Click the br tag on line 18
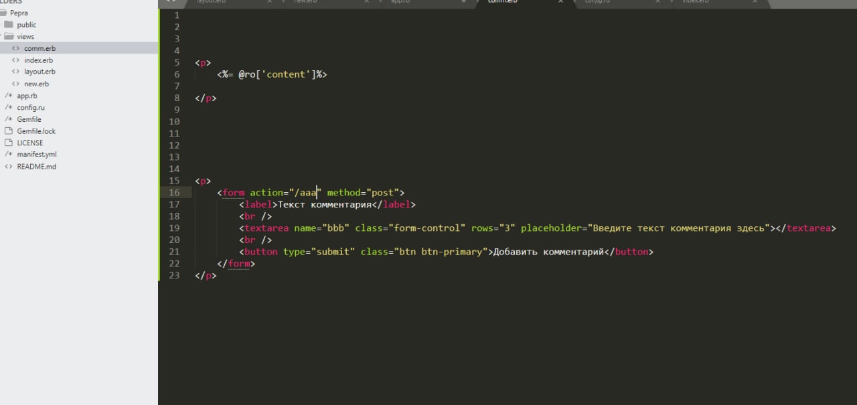Image resolution: width=857 pixels, height=405 pixels. pos(255,216)
